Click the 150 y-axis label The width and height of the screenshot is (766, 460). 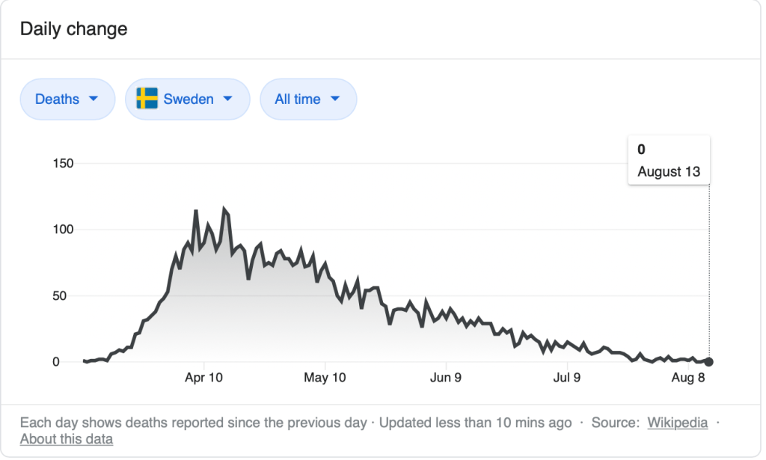click(62, 163)
